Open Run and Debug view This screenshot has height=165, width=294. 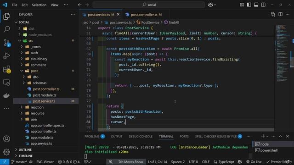(x=6, y=56)
